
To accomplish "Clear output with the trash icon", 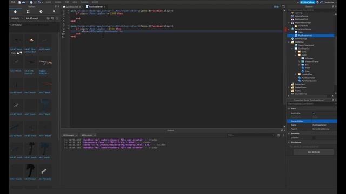I will click(x=278, y=135).
